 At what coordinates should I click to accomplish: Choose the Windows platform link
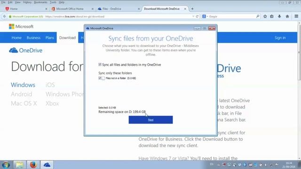point(23,85)
